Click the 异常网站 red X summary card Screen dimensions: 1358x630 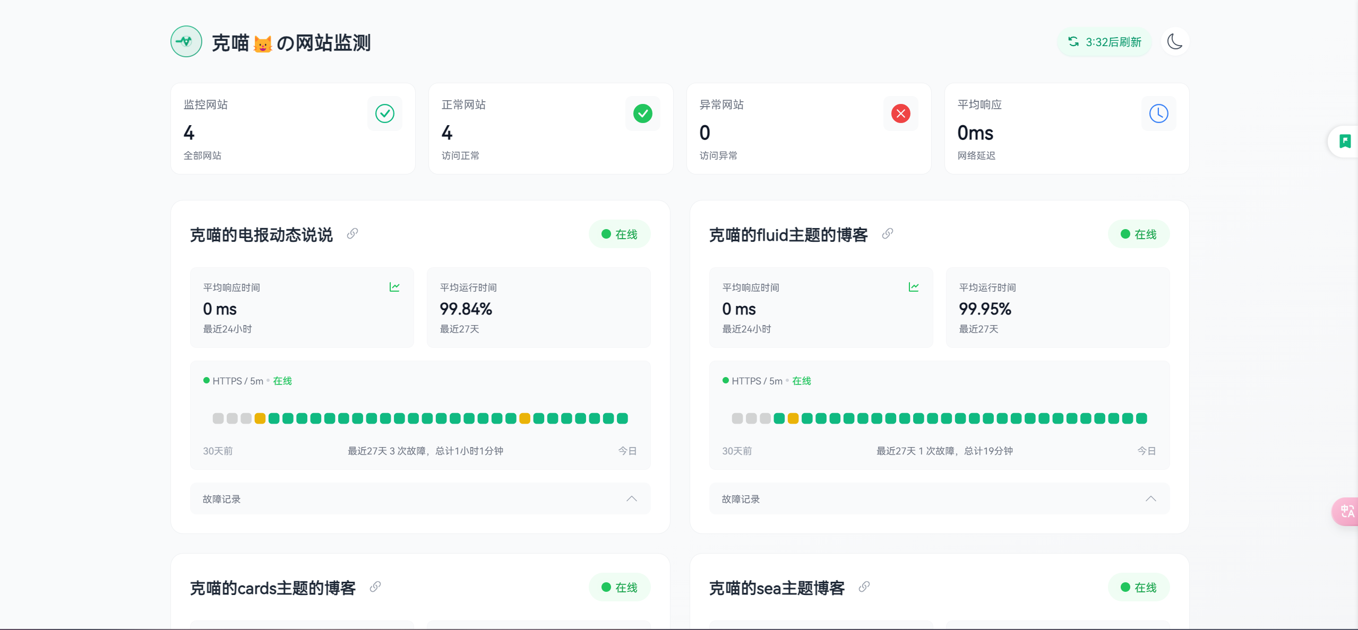808,128
